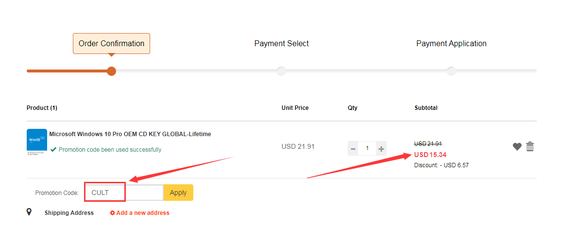The image size is (562, 229).
Task: Increase quantity with the plus button
Action: click(381, 148)
